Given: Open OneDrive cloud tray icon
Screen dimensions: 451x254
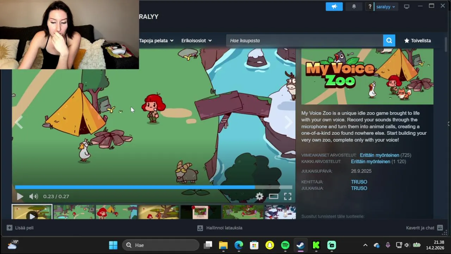Looking at the screenshot, I should (x=377, y=245).
